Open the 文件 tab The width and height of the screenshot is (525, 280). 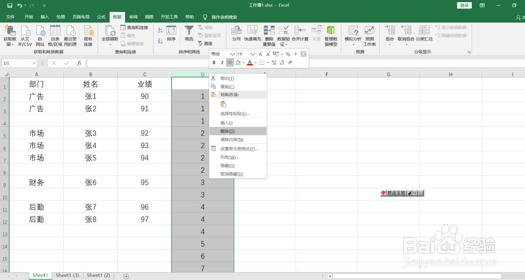pos(10,17)
